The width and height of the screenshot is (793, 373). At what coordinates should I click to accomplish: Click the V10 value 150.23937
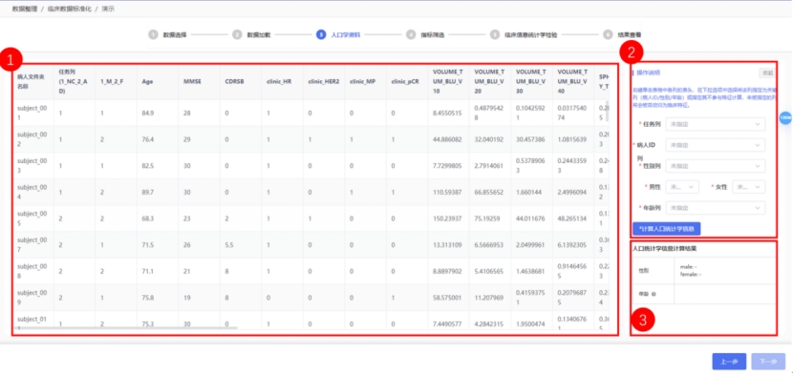446,218
